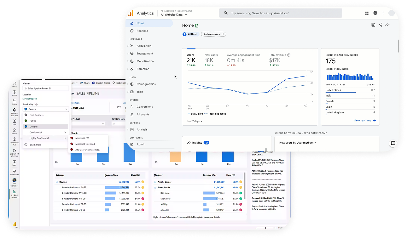Click the Add comparison button
This screenshot has width=407, height=239.
(213, 34)
